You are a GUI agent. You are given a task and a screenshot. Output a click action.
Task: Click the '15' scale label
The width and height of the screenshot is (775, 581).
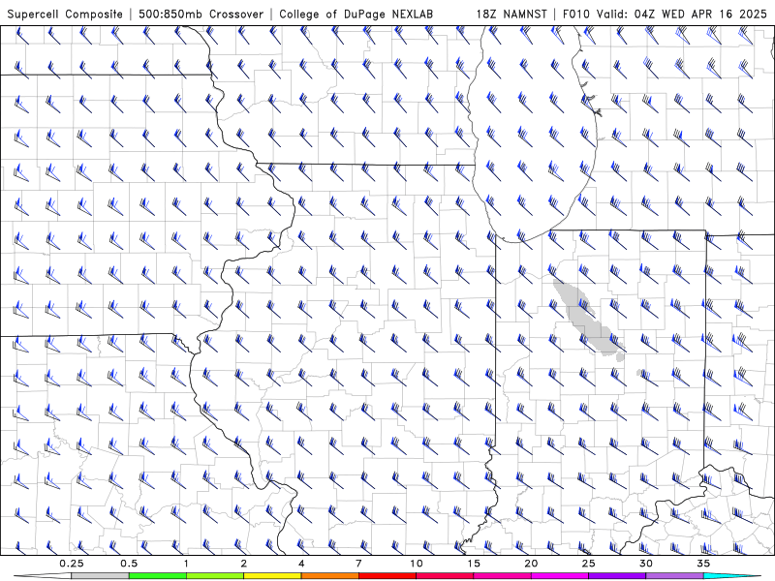474,564
